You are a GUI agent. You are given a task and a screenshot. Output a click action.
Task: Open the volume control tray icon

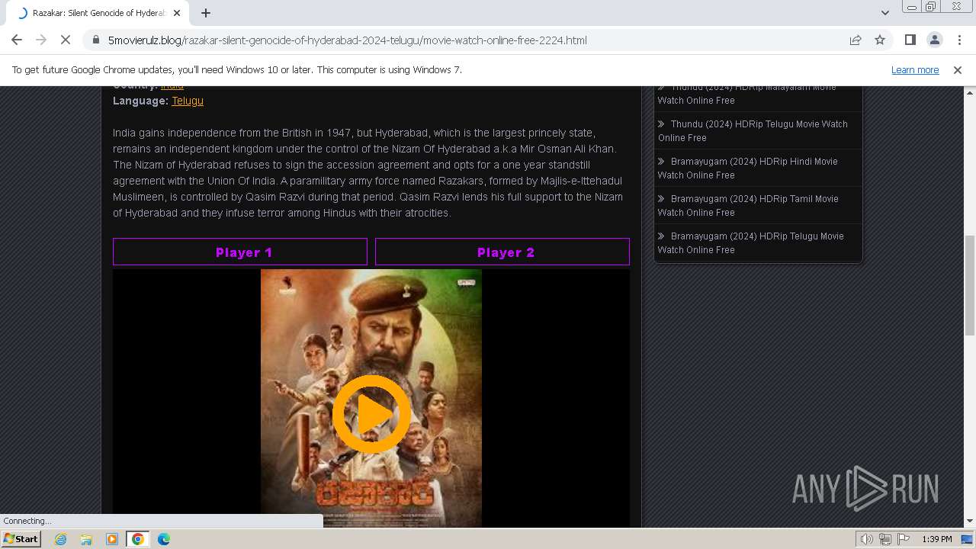click(x=866, y=539)
